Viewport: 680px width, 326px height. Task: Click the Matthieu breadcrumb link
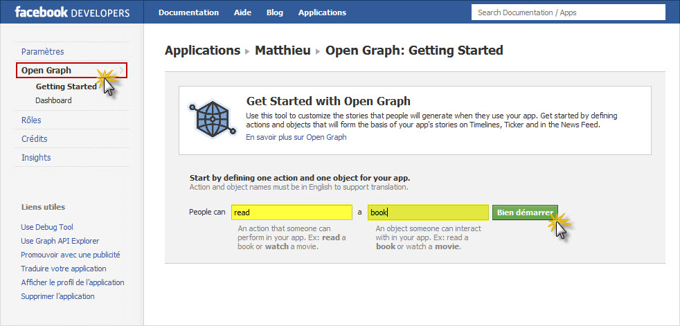(x=283, y=51)
